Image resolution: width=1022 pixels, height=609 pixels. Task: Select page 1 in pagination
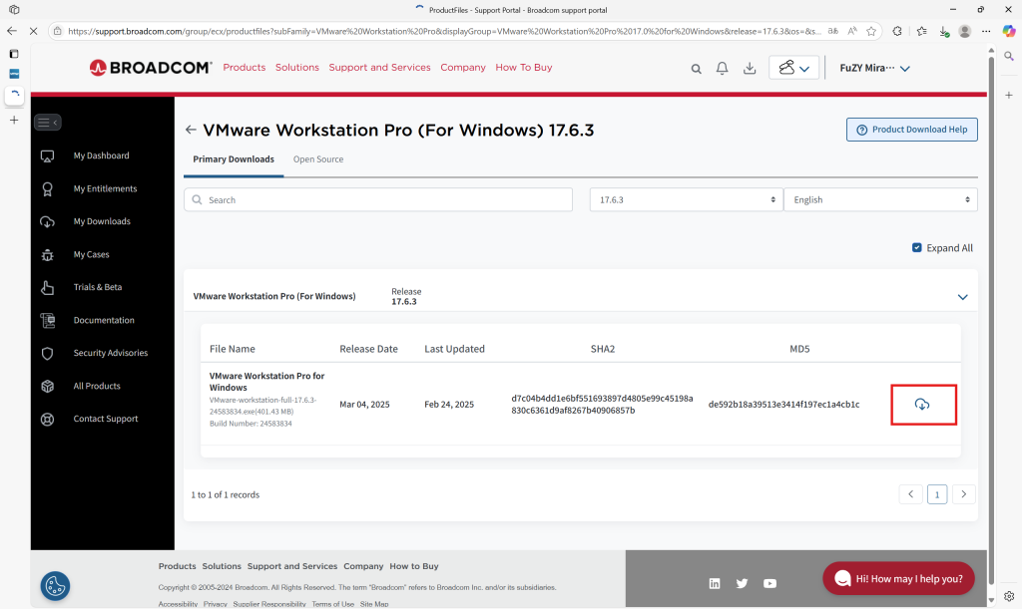click(937, 494)
